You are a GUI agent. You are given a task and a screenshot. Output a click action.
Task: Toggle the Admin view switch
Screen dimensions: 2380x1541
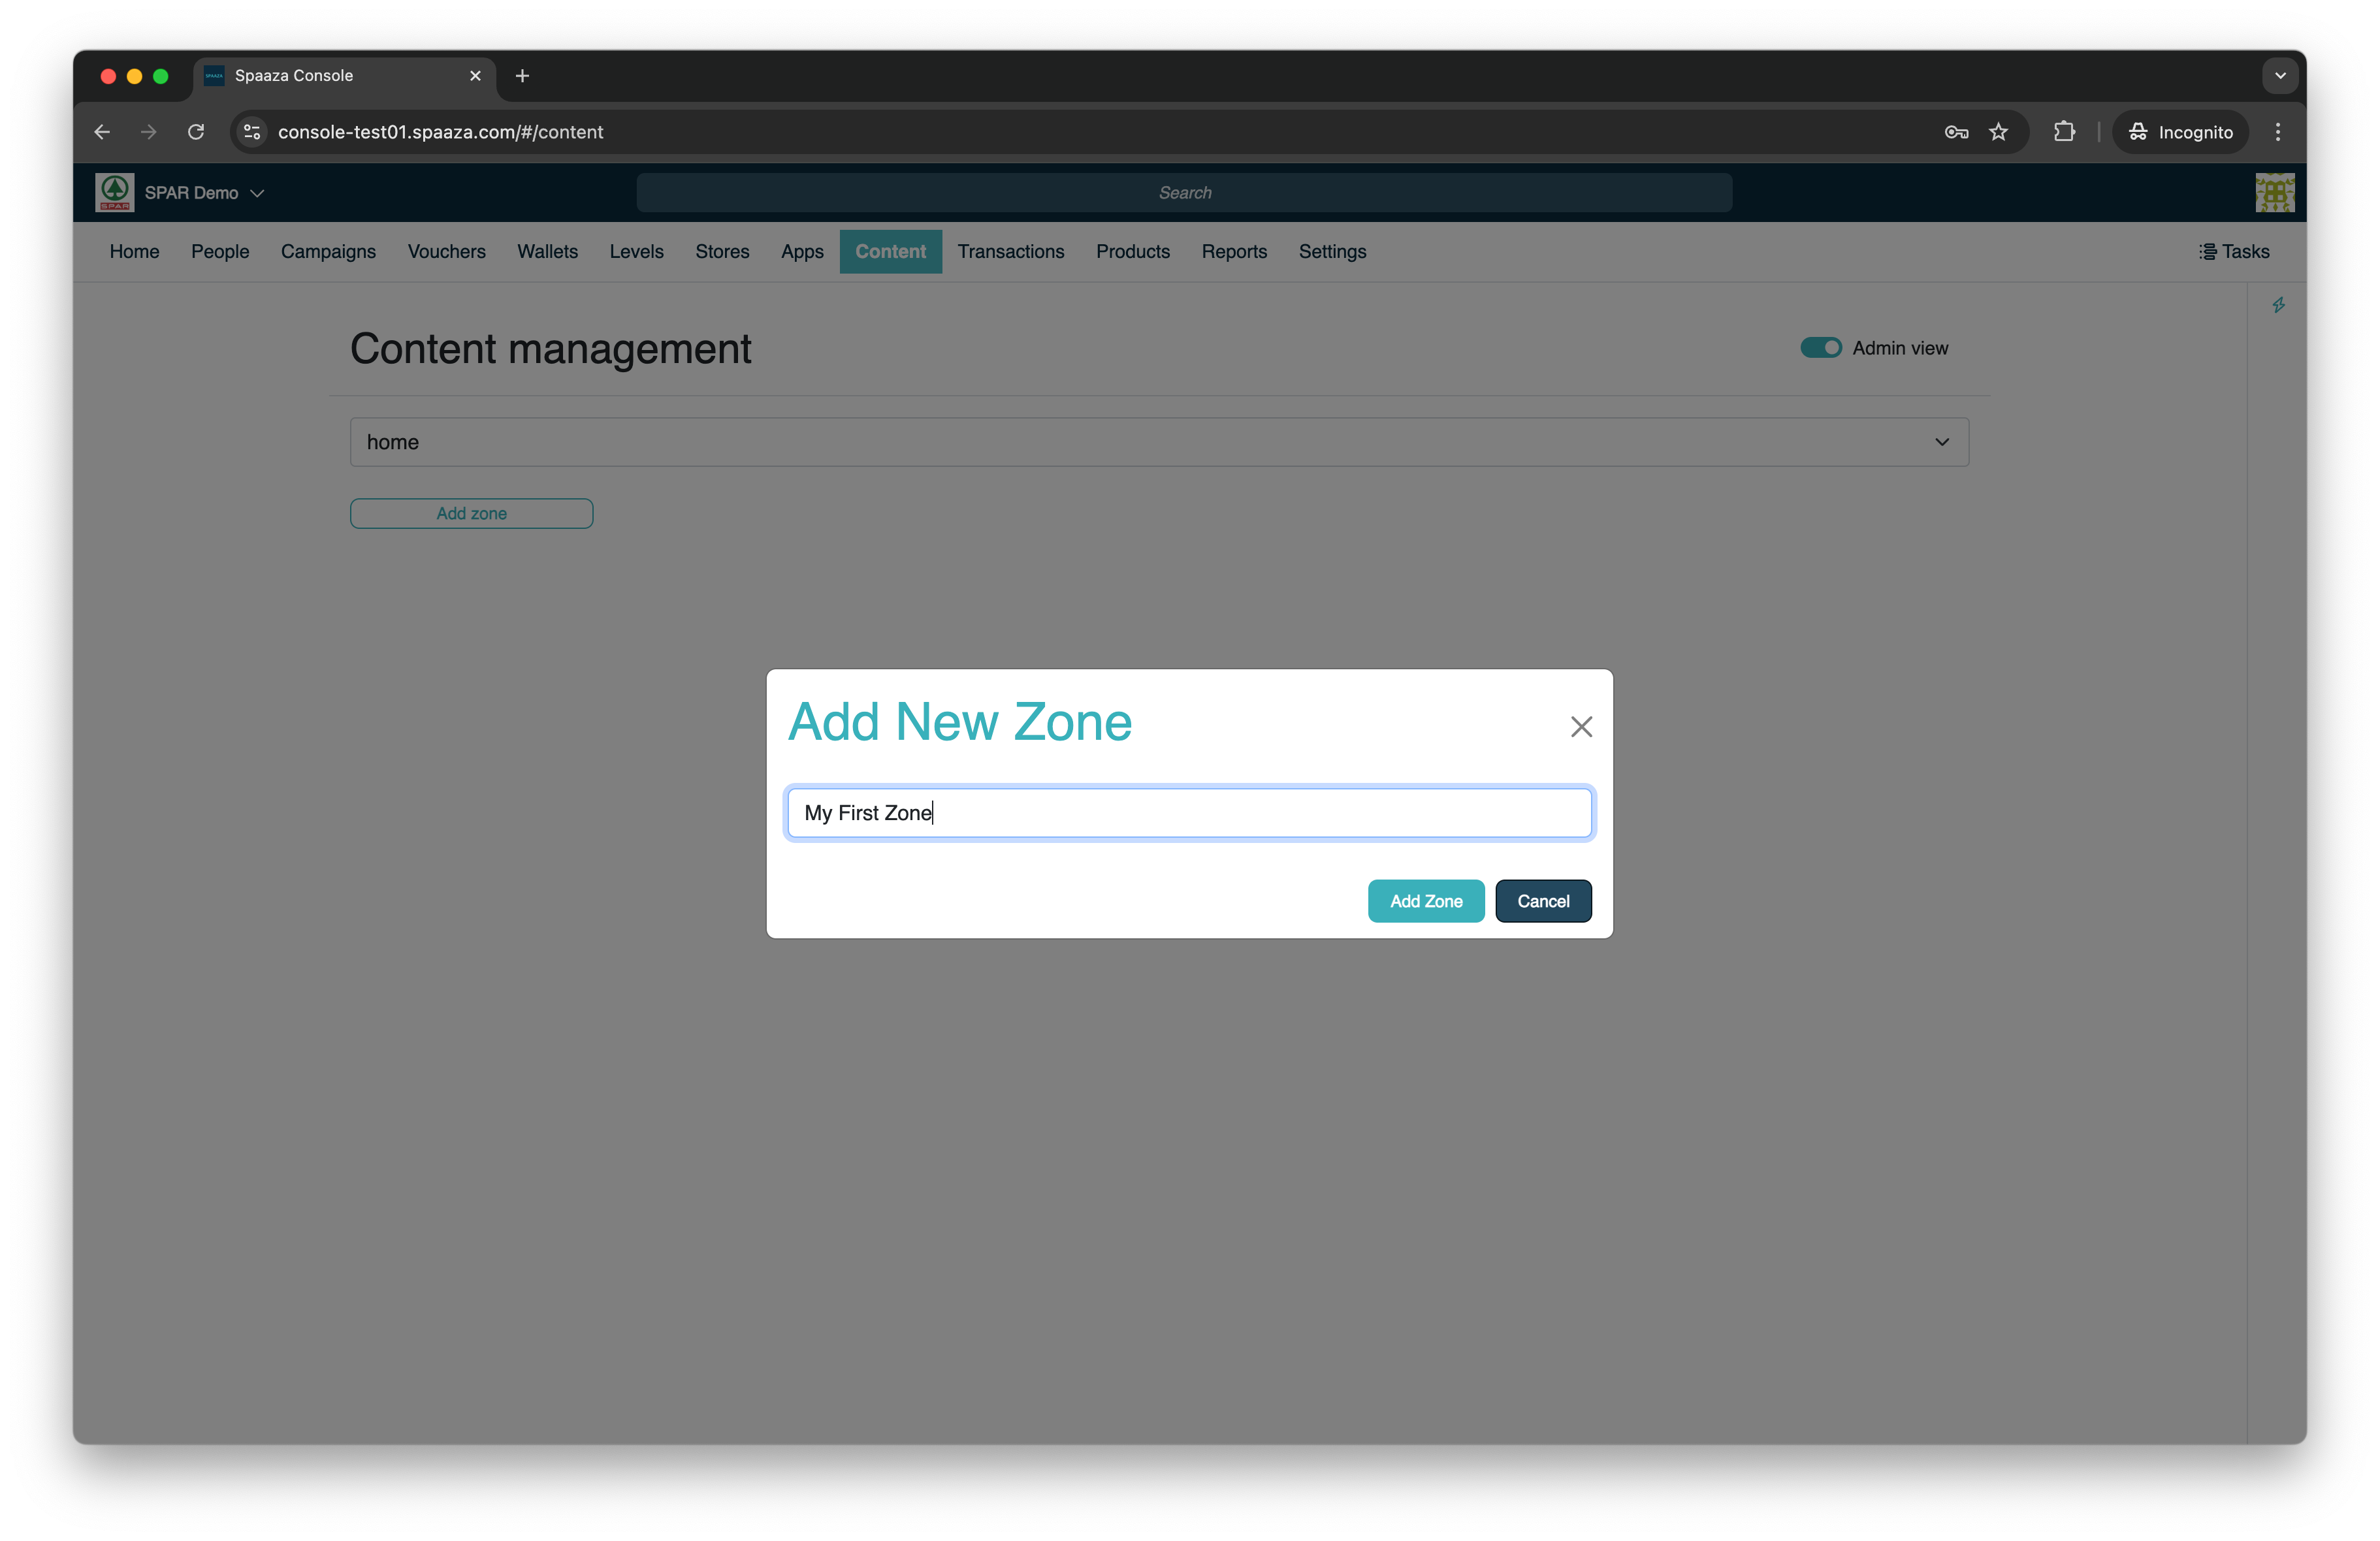(1820, 348)
